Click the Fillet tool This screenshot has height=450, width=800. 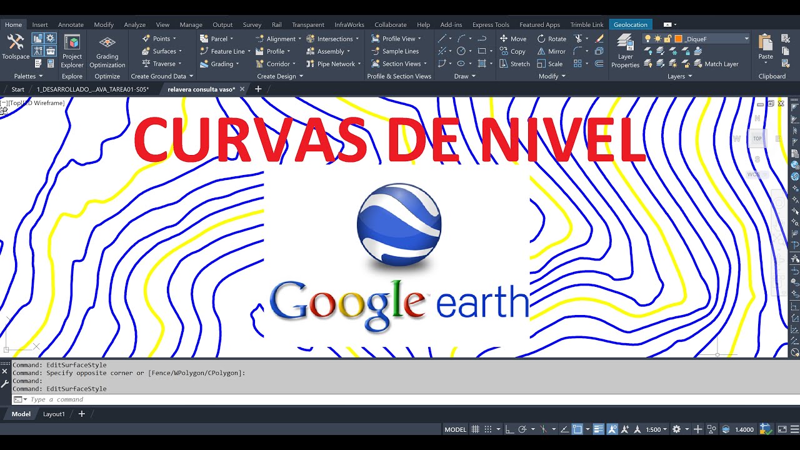577,51
